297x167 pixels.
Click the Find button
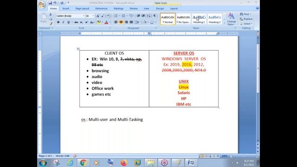245,14
